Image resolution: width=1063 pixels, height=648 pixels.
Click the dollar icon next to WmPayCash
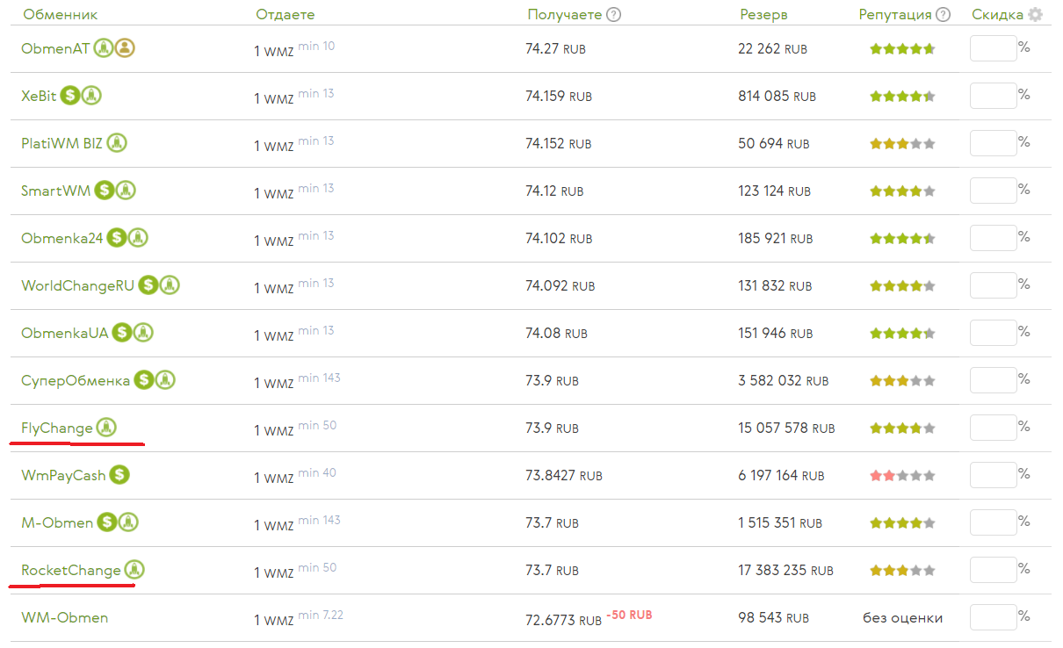coord(119,475)
